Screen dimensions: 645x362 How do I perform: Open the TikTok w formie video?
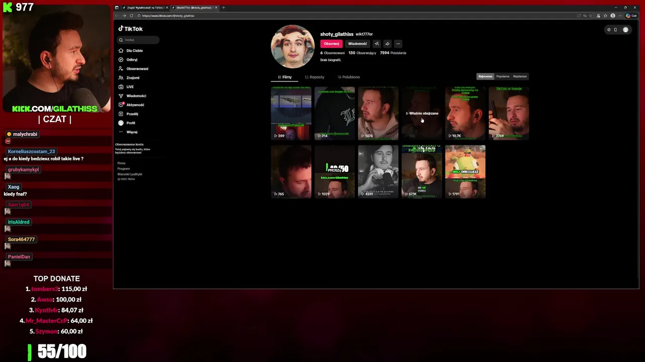tap(509, 113)
